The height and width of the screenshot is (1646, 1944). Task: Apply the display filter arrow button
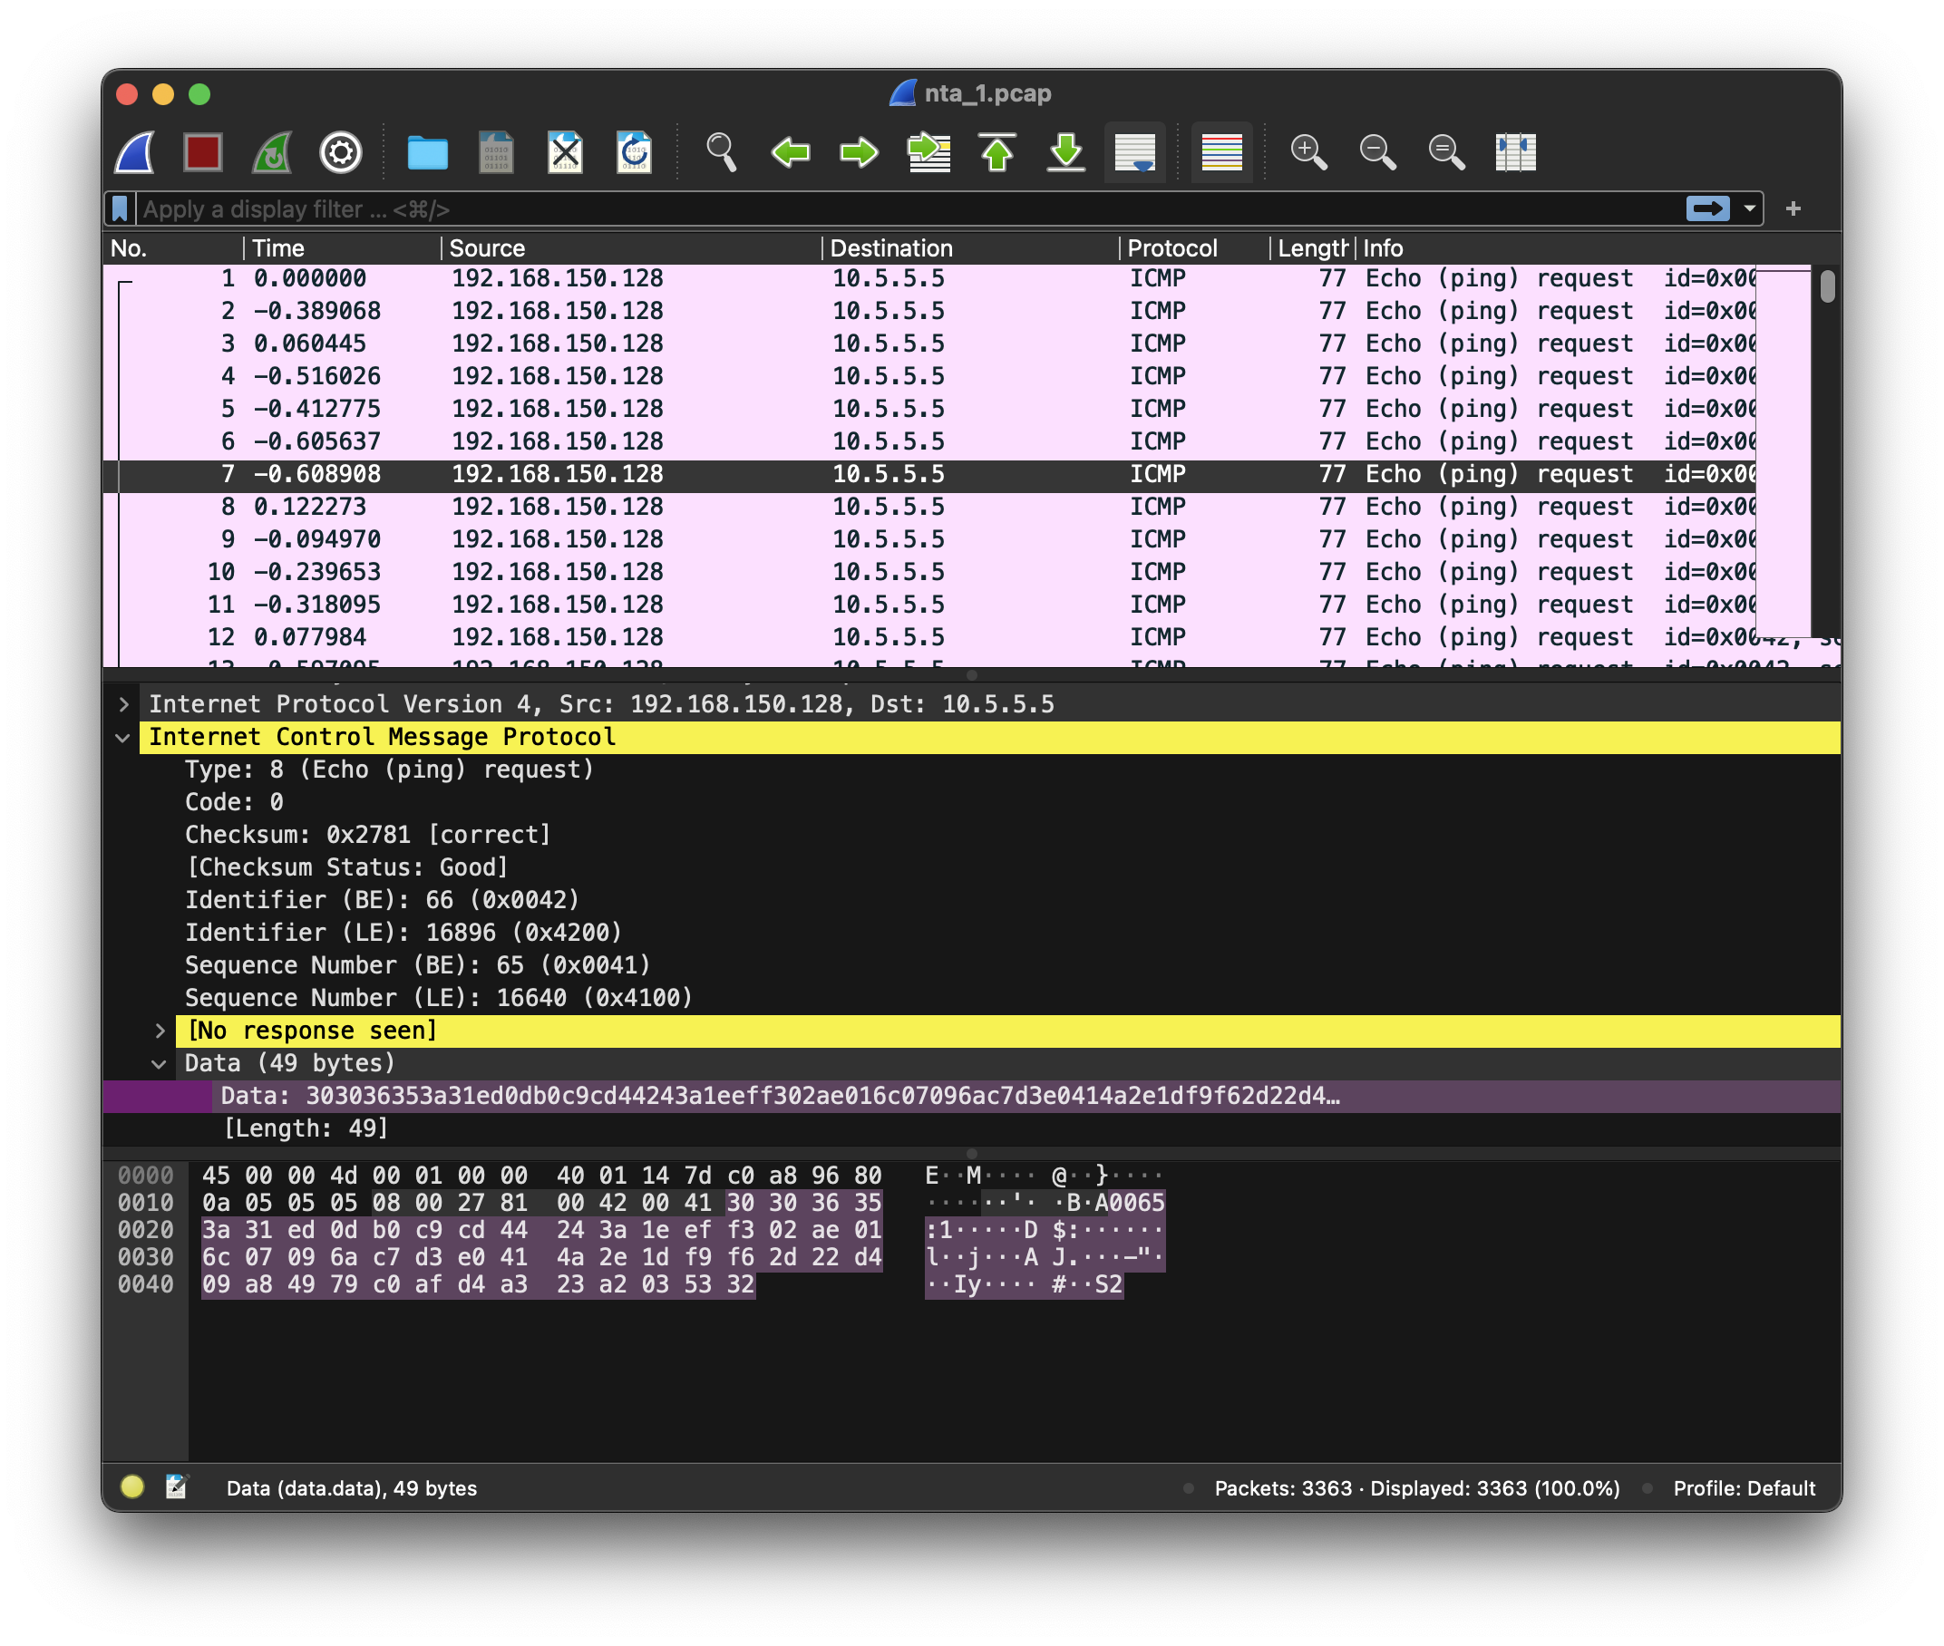pyautogui.click(x=1708, y=209)
